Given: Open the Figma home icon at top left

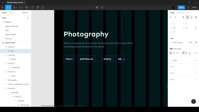Looking at the screenshot, I should pyautogui.click(x=2, y=2).
